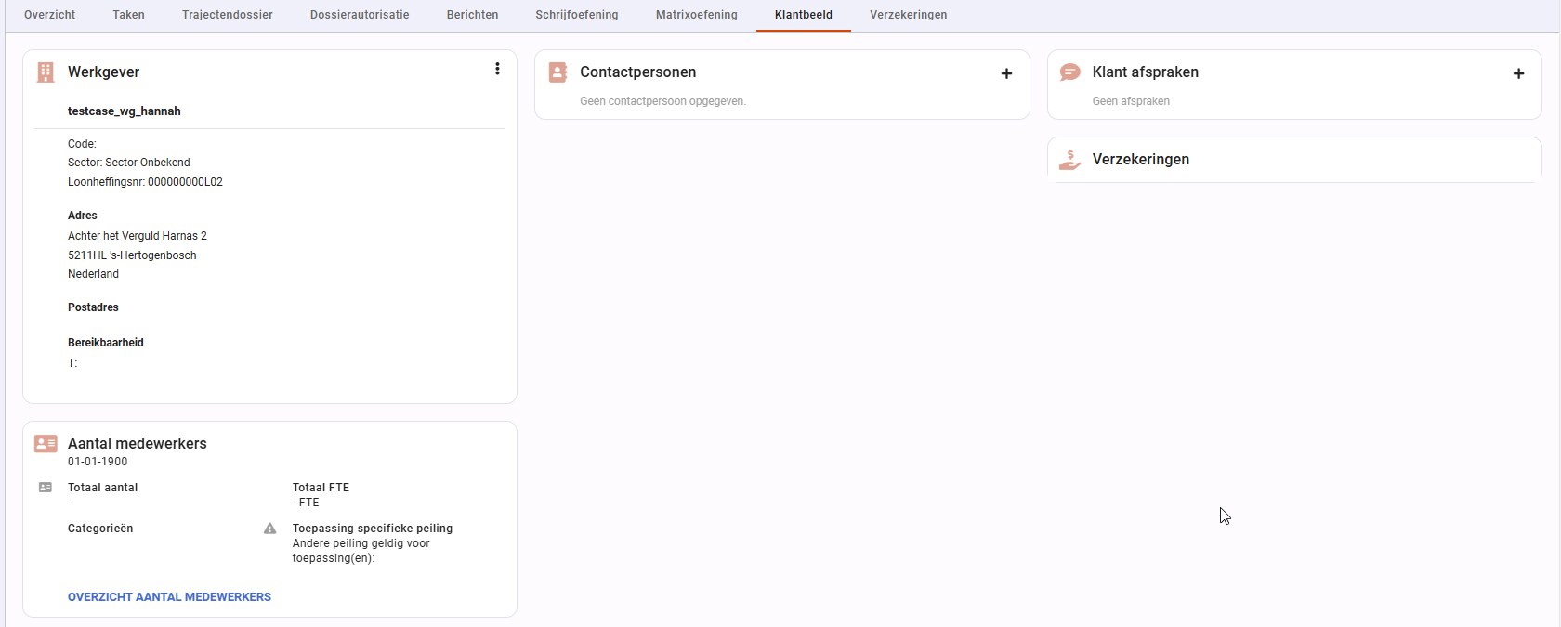Screen dimensions: 1561x627
Task: Click the Verzekeringen hand-with-coin icon
Action: (1070, 160)
